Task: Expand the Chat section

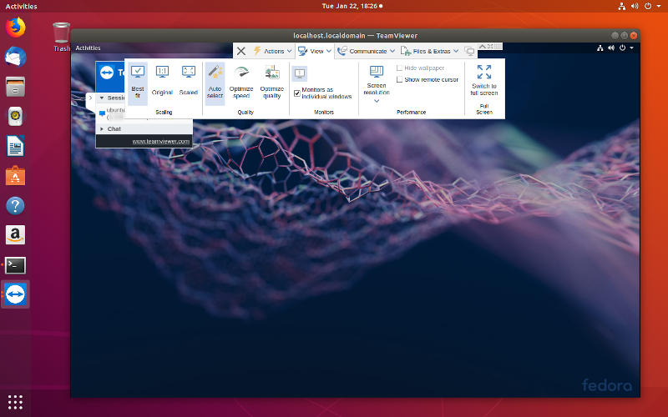Action: (102, 129)
